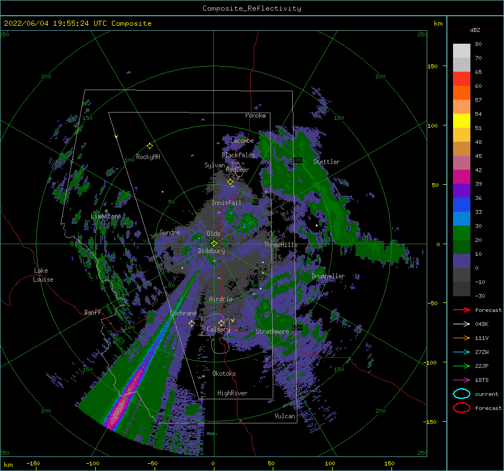The image size is (504, 471).
Task: Click the HighRiver label
Action: [x=232, y=393]
